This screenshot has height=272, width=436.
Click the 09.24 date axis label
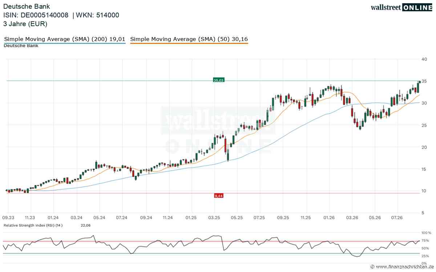(x=146, y=218)
